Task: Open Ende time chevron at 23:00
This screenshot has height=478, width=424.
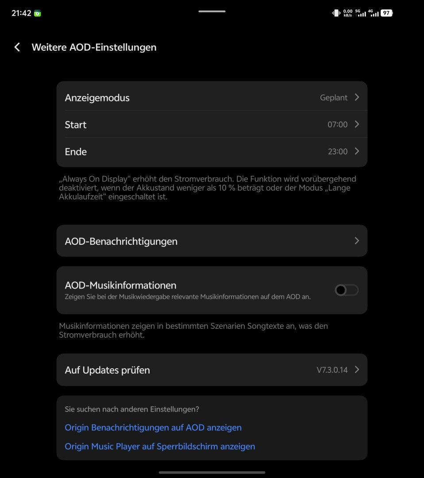Action: (x=357, y=151)
